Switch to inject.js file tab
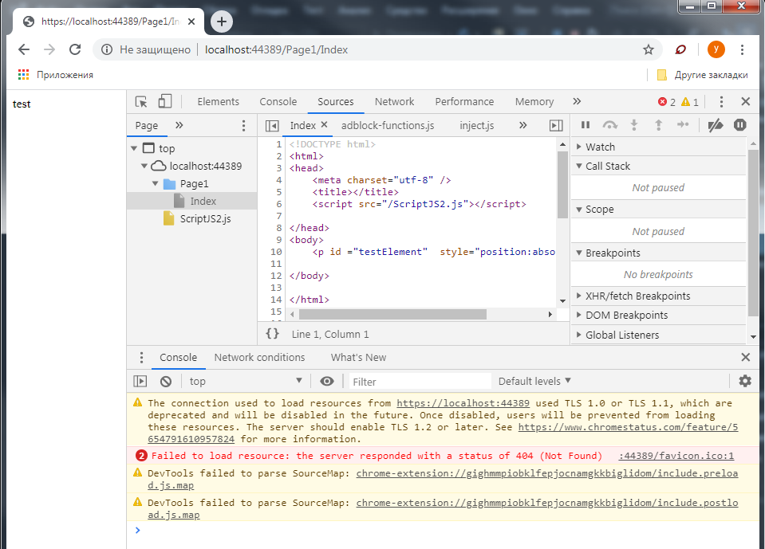 [x=477, y=125]
